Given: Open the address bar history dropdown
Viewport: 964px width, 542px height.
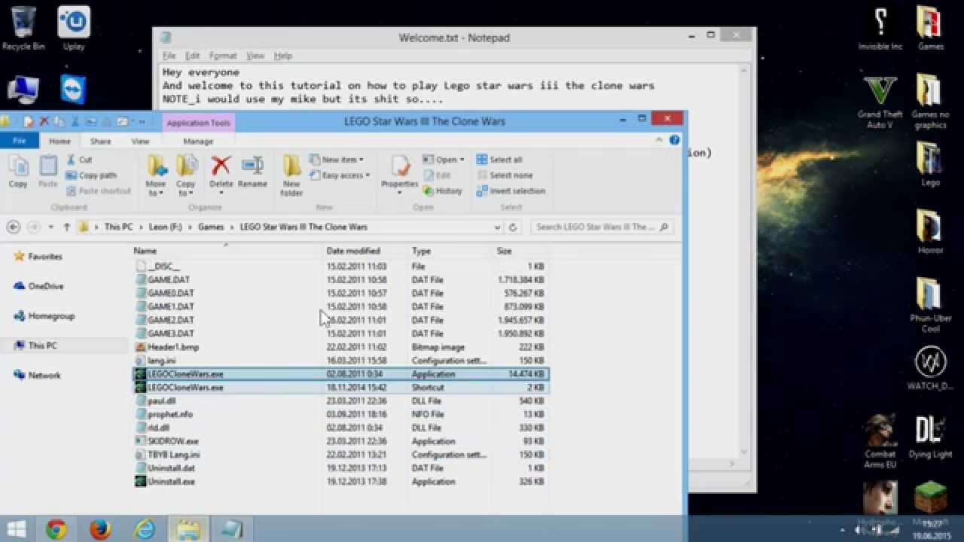Looking at the screenshot, I should 497,227.
